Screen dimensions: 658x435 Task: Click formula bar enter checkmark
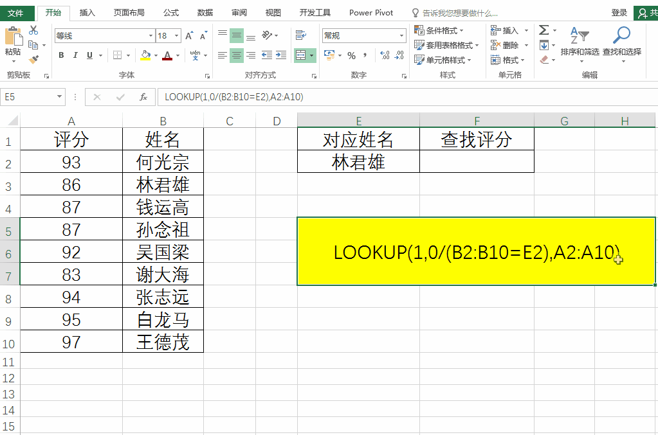pyautogui.click(x=120, y=97)
